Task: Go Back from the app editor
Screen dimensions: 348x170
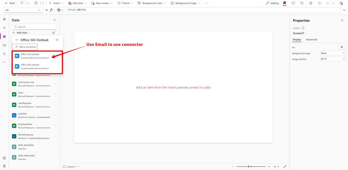Action: pos(10,3)
